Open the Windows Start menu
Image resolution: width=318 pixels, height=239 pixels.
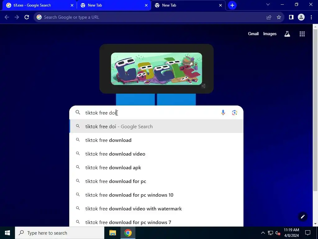point(7,233)
